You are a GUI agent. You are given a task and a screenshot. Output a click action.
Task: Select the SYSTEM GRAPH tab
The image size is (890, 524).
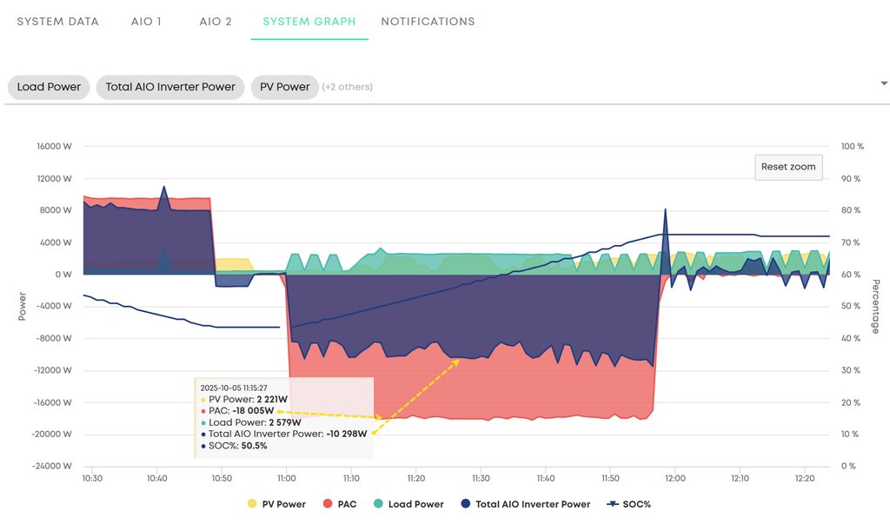[x=309, y=21]
